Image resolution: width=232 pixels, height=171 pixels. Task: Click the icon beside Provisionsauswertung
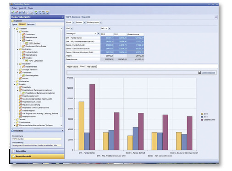[20, 105]
